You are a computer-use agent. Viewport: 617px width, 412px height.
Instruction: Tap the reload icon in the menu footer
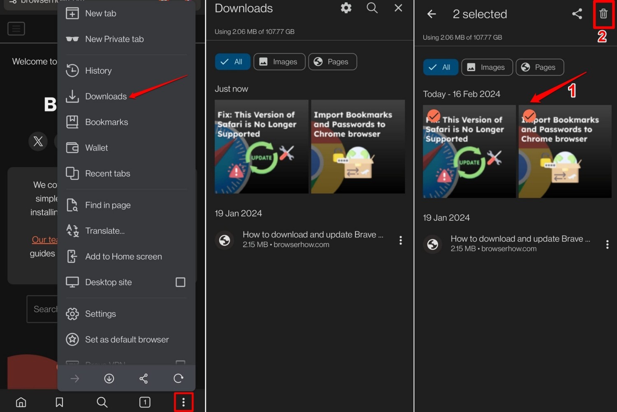click(178, 378)
